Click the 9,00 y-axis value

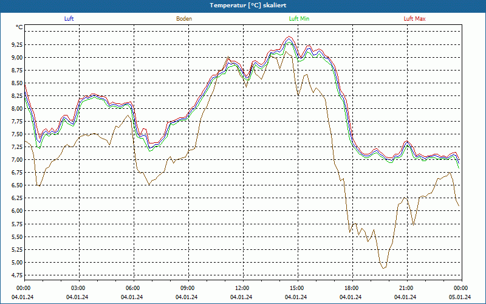[17, 57]
